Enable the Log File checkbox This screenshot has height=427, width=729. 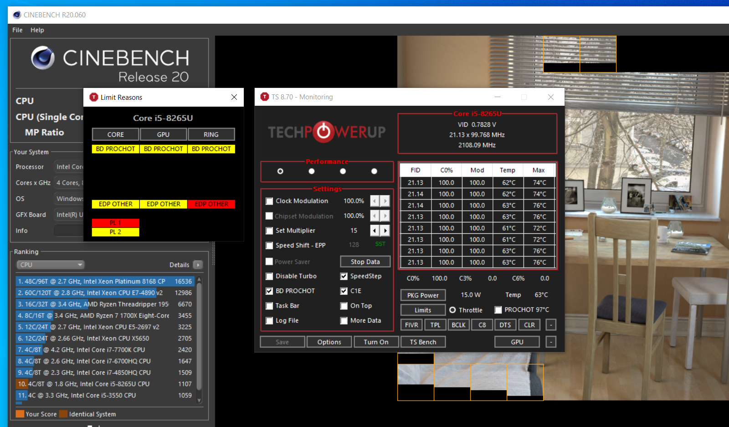(269, 320)
